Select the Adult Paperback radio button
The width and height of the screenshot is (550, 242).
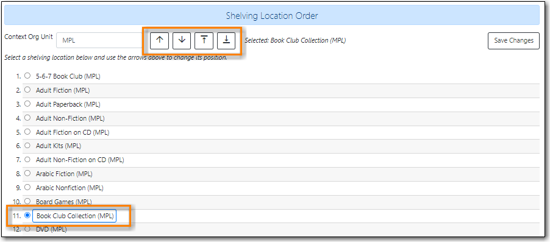click(x=27, y=104)
